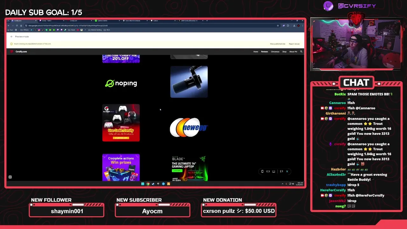Open taskbar clock and date
The height and width of the screenshot is (229, 407).
coord(300,184)
